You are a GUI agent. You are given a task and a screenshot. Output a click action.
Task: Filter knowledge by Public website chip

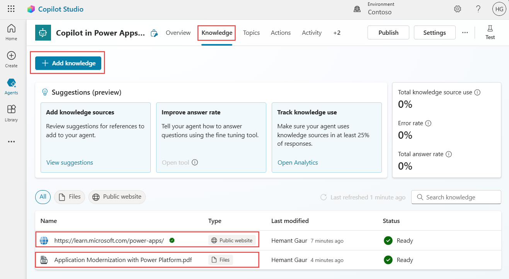click(x=117, y=197)
